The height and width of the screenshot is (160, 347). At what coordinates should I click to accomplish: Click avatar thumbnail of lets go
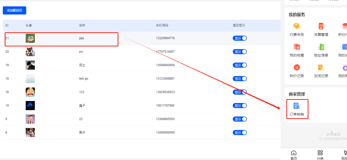(30, 79)
